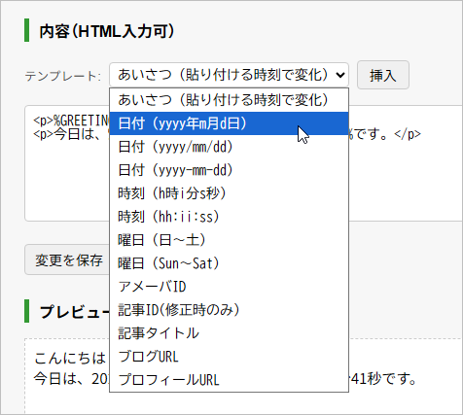Choose 曜日（日～土） option
Screen dimensions: 463x415
point(229,240)
